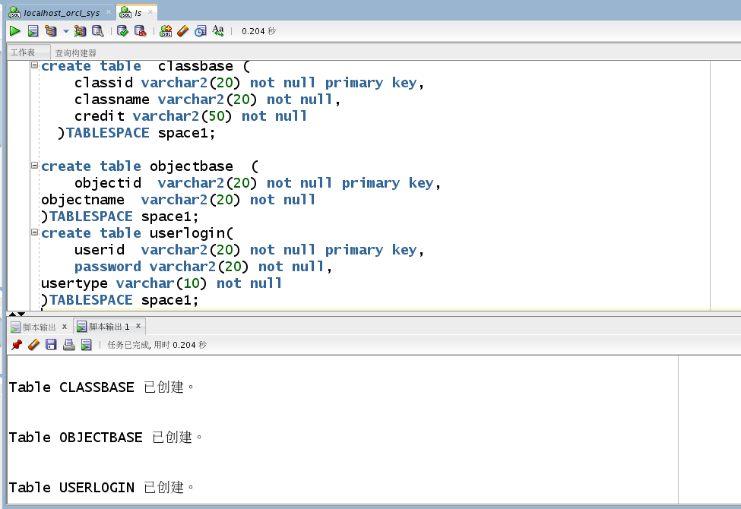Click the Aa change-case toolbar icon

click(218, 31)
